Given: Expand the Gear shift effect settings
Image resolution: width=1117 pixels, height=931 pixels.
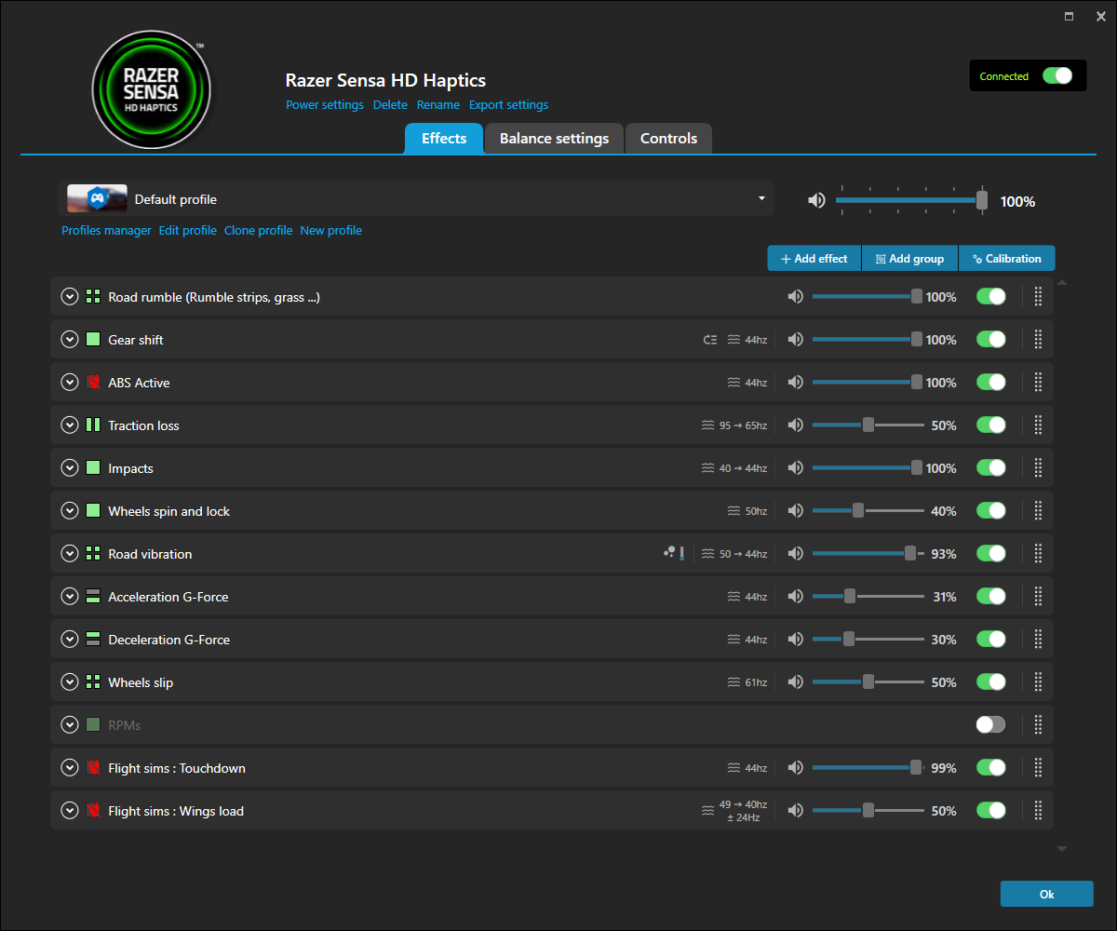Looking at the screenshot, I should tap(69, 340).
